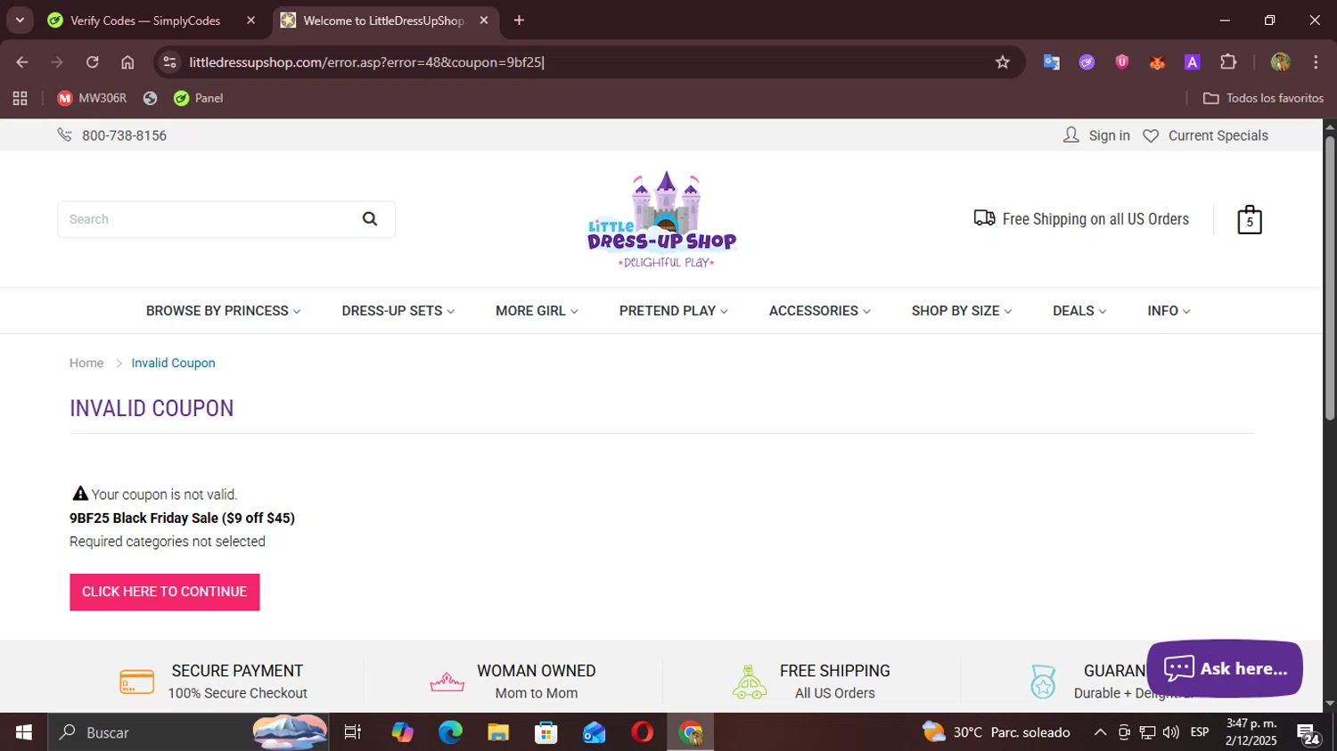This screenshot has width=1337, height=751.
Task: Click the Woman Owned crown icon
Action: coord(447,682)
